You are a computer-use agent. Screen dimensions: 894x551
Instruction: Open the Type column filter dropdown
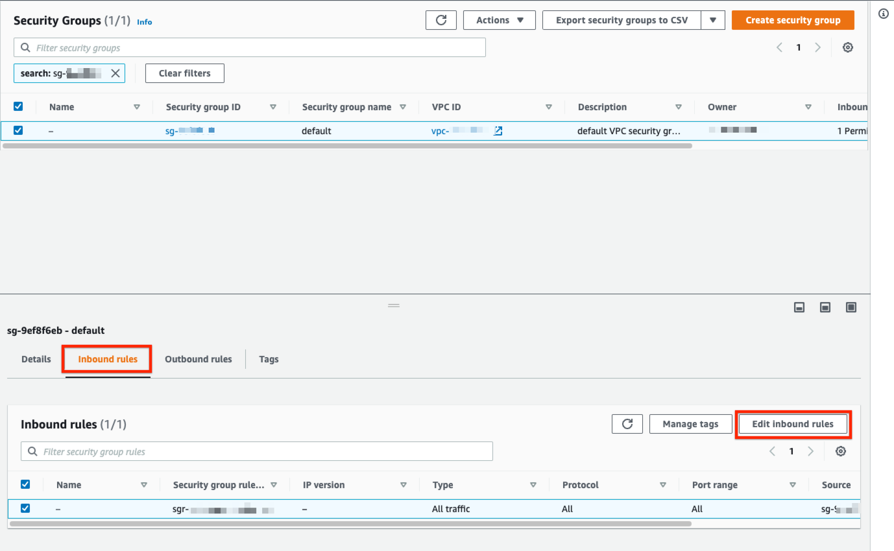pyautogui.click(x=533, y=484)
